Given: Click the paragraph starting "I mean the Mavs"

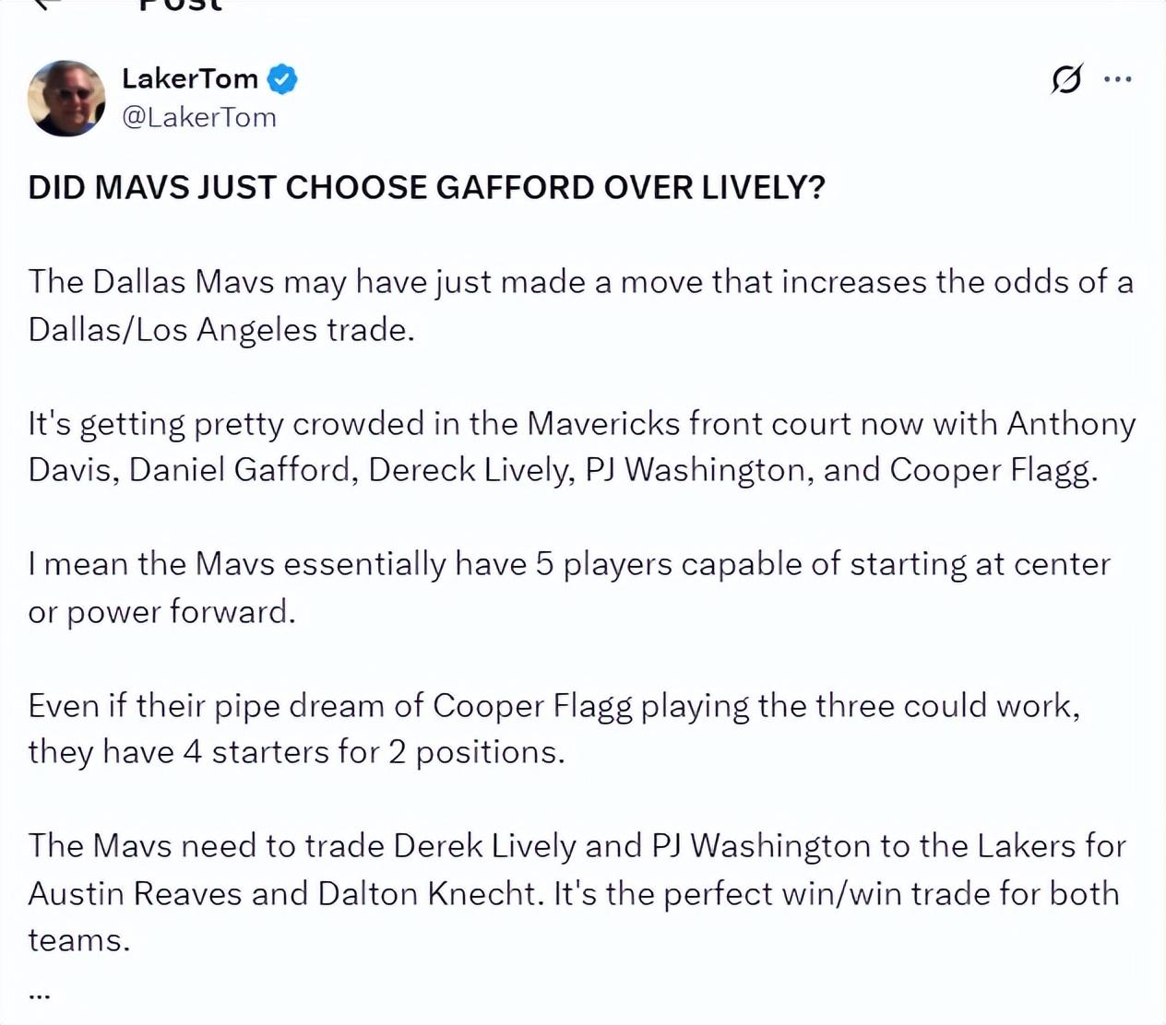Looking at the screenshot, I should coord(568,587).
